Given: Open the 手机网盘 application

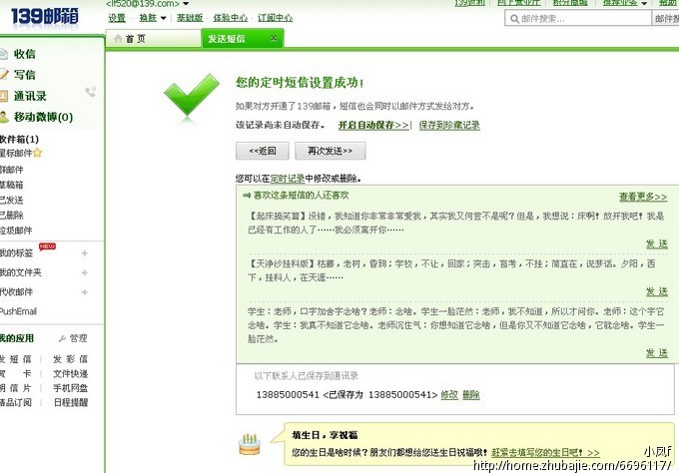Looking at the screenshot, I should 70,388.
